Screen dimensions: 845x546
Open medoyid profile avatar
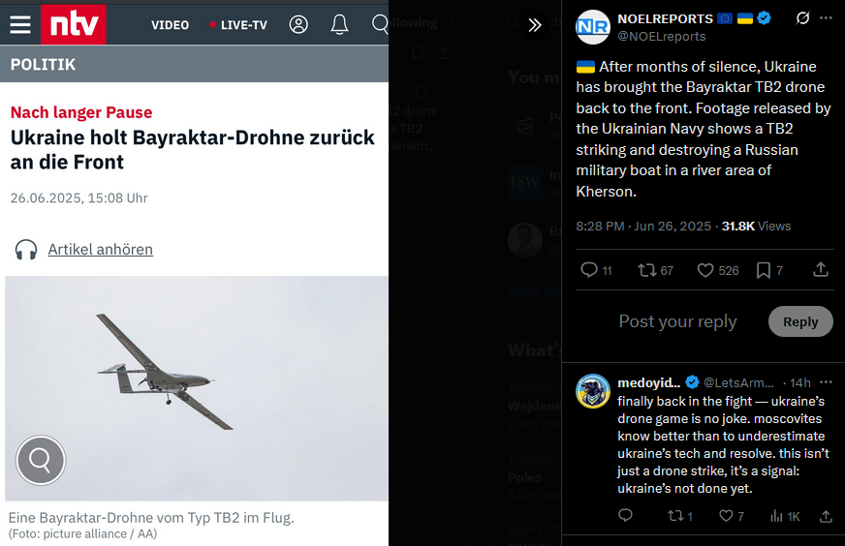tap(593, 391)
